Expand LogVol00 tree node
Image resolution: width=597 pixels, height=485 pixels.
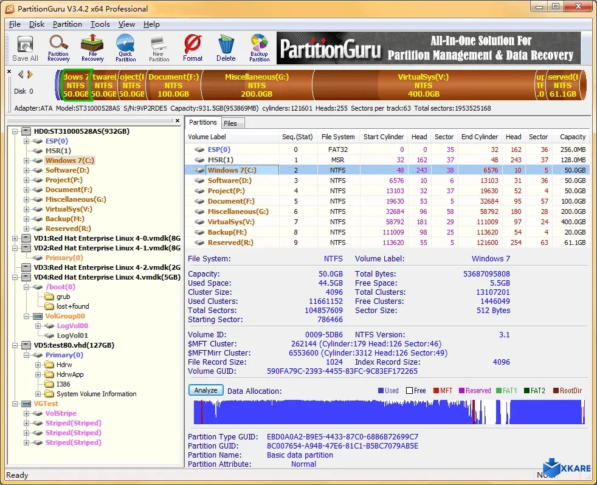[x=38, y=326]
